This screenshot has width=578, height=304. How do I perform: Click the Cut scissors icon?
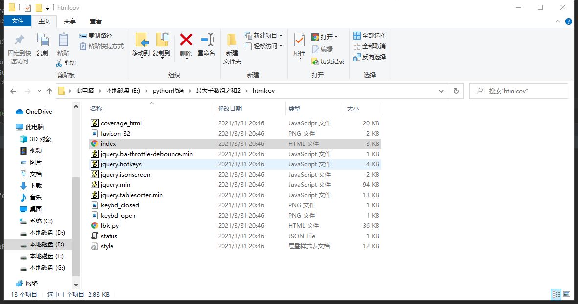59,63
